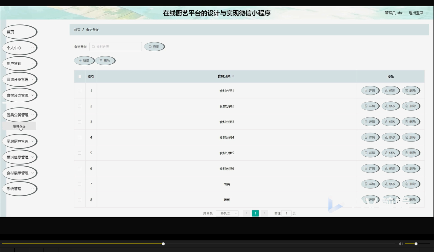This screenshot has width=434, height=252.
Task: Click the previous page arrow
Action: click(x=246, y=213)
